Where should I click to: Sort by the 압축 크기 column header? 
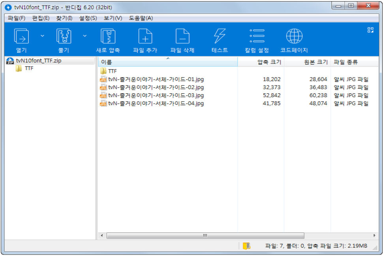pyautogui.click(x=261, y=62)
